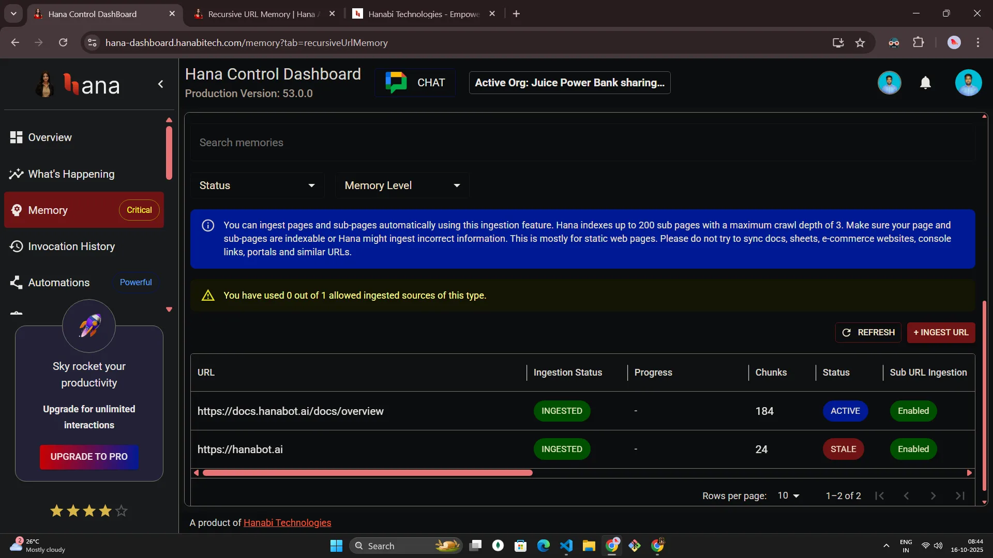Click the + INGEST URL button
This screenshot has width=993, height=558.
(941, 333)
